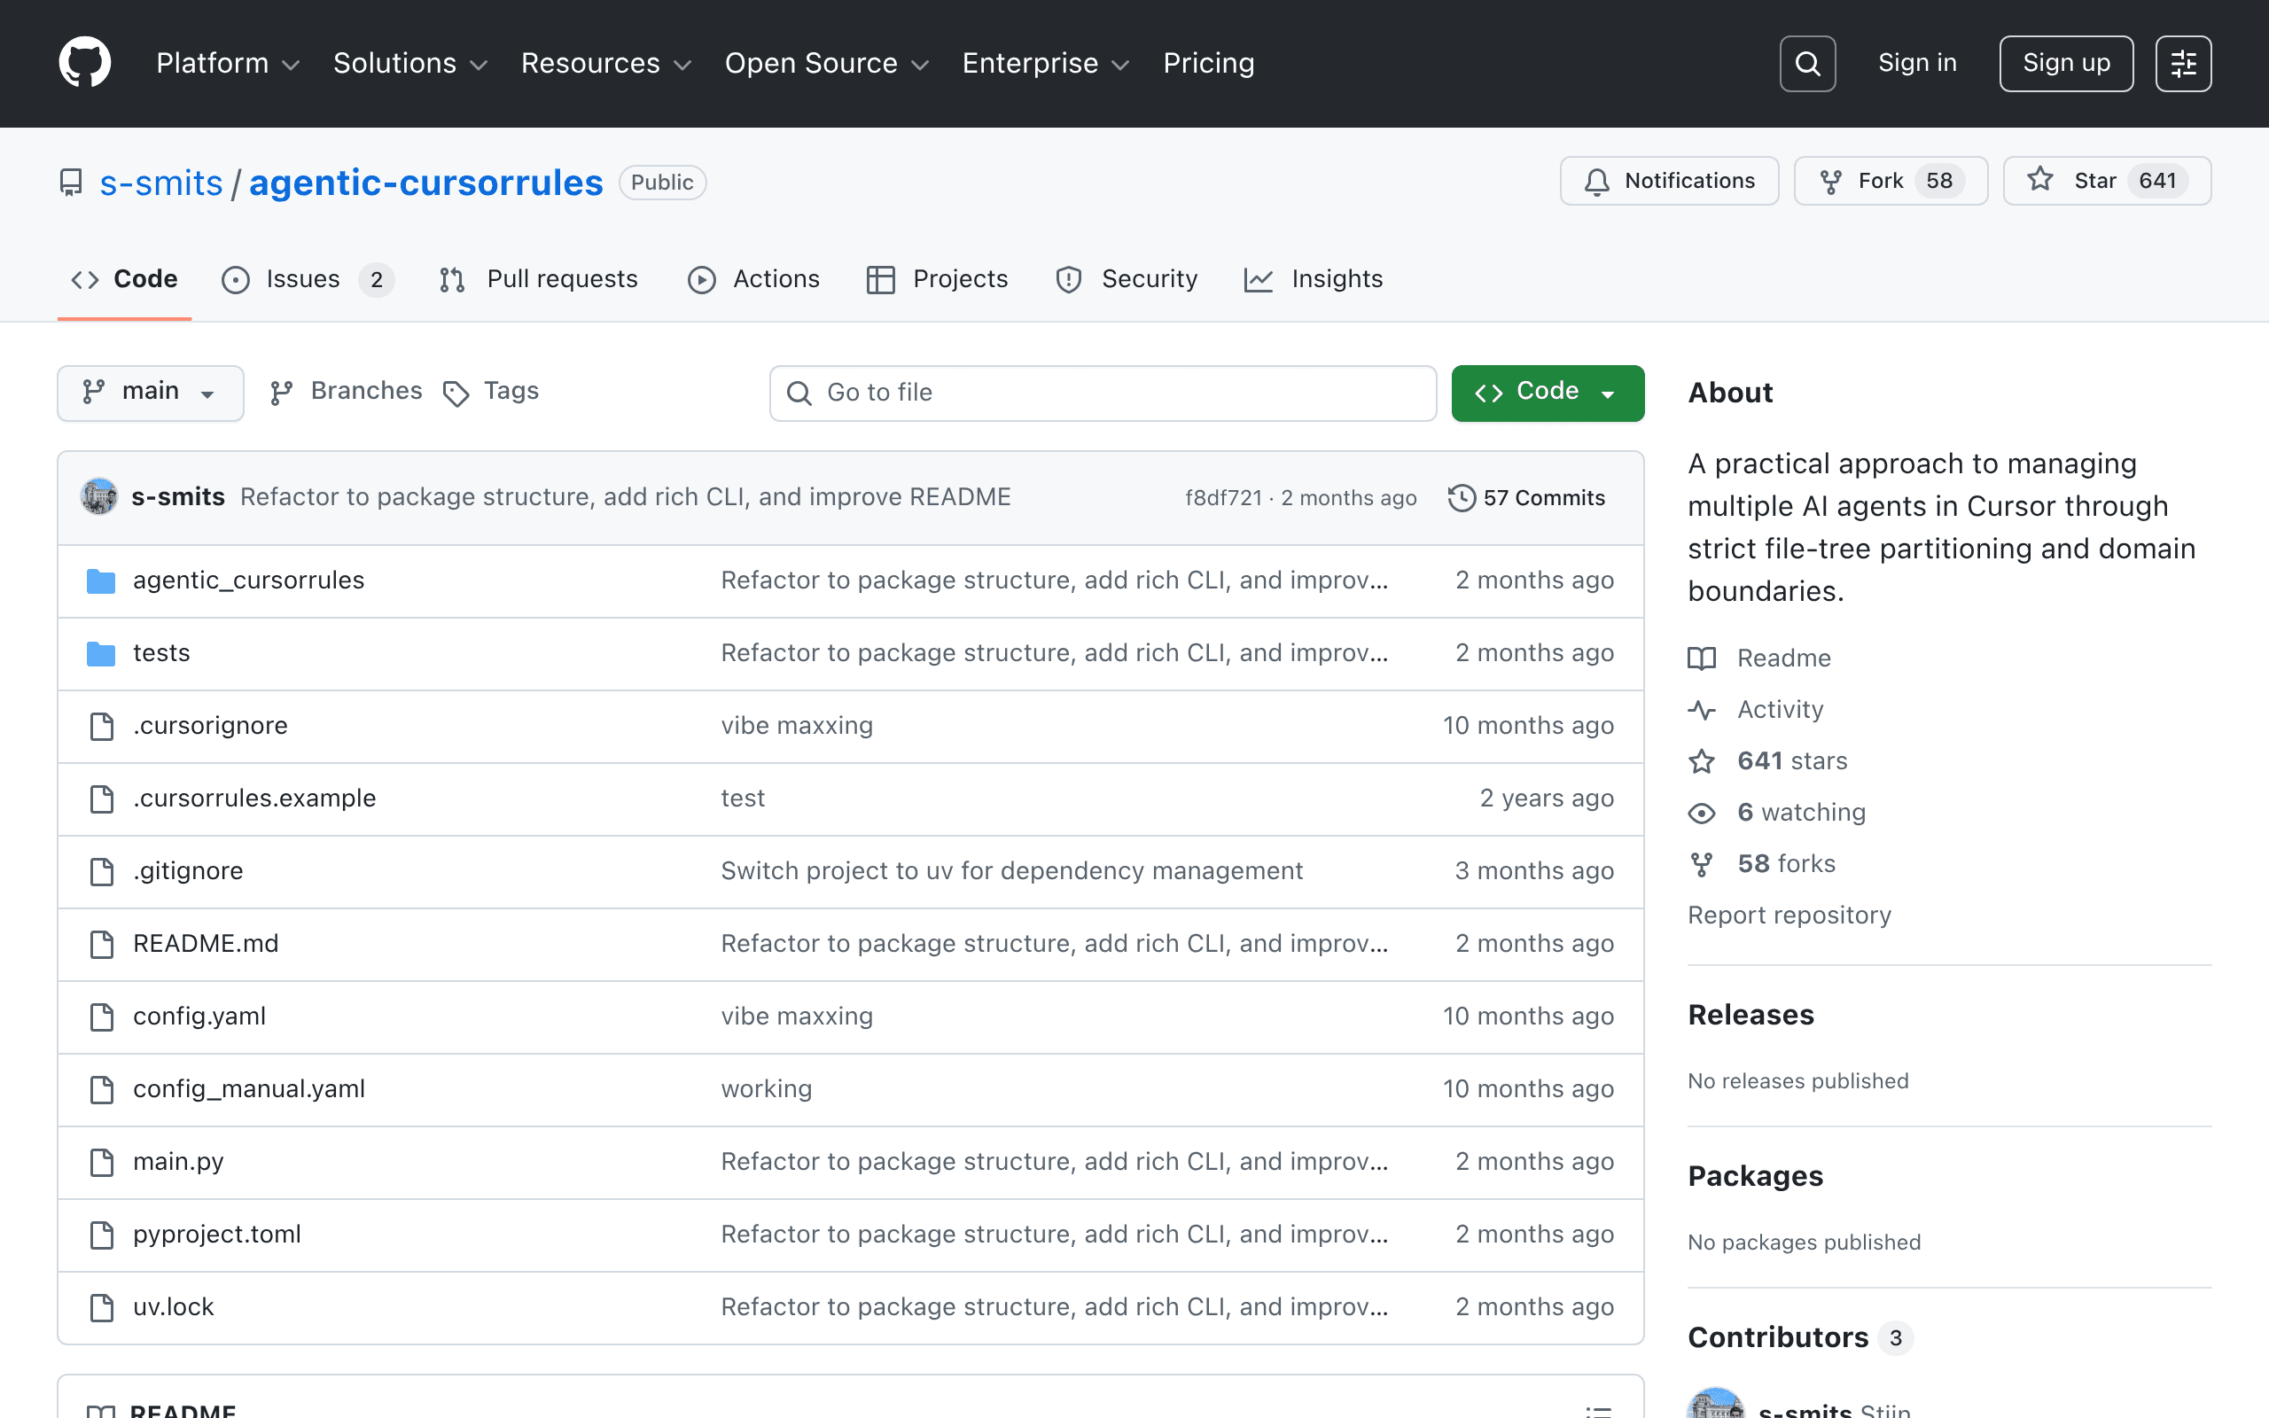Go to the GitHub homepage logo

point(84,63)
